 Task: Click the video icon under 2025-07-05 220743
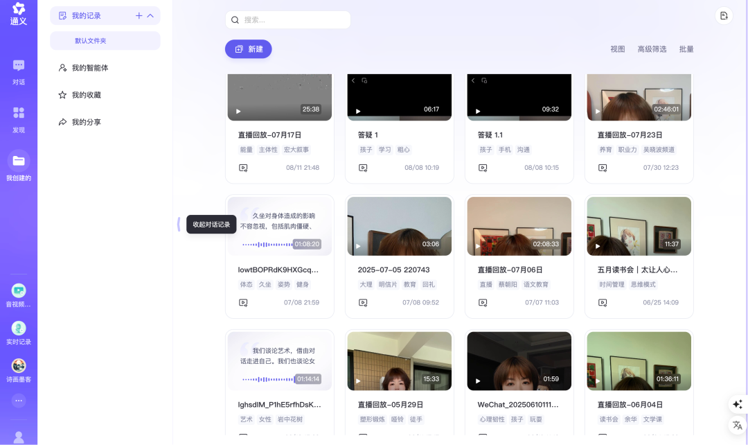tap(363, 303)
